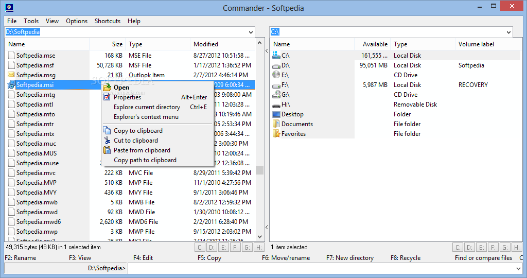Image resolution: width=527 pixels, height=278 pixels.
Task: Click F3: View button
Action: [x=80, y=258]
